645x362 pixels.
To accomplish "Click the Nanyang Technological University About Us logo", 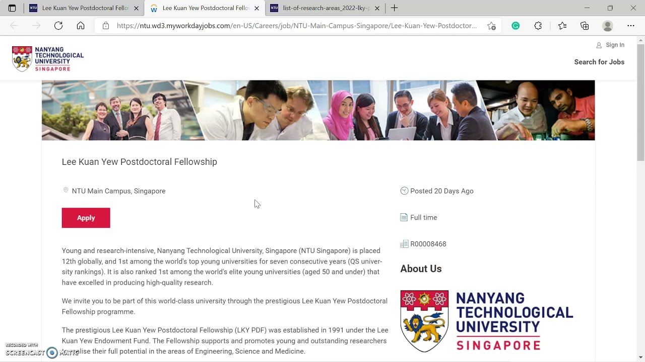I will (x=487, y=321).
